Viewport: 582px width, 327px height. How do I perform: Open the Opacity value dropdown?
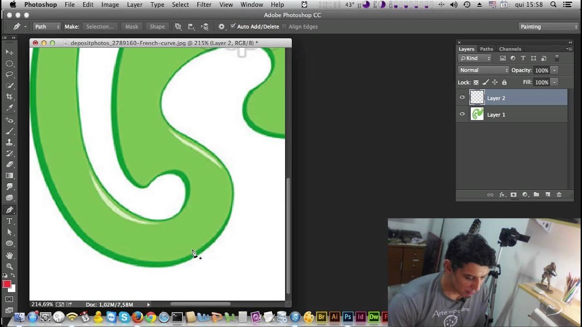coord(554,70)
